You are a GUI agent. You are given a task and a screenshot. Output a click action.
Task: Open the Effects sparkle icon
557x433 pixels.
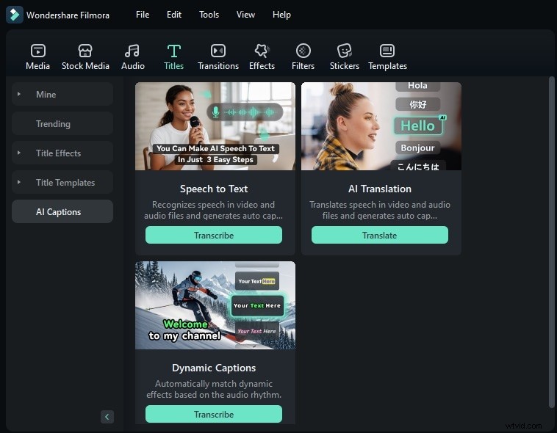[262, 51]
